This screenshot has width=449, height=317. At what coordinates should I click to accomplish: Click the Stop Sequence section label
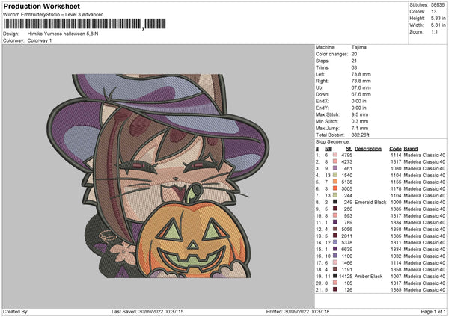click(332, 141)
